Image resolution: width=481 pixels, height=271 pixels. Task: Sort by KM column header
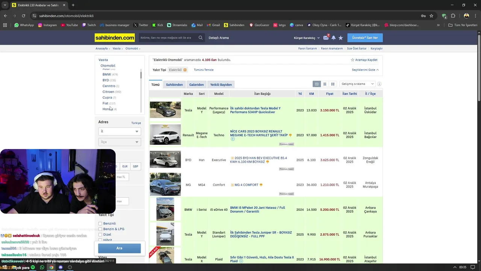tap(312, 94)
